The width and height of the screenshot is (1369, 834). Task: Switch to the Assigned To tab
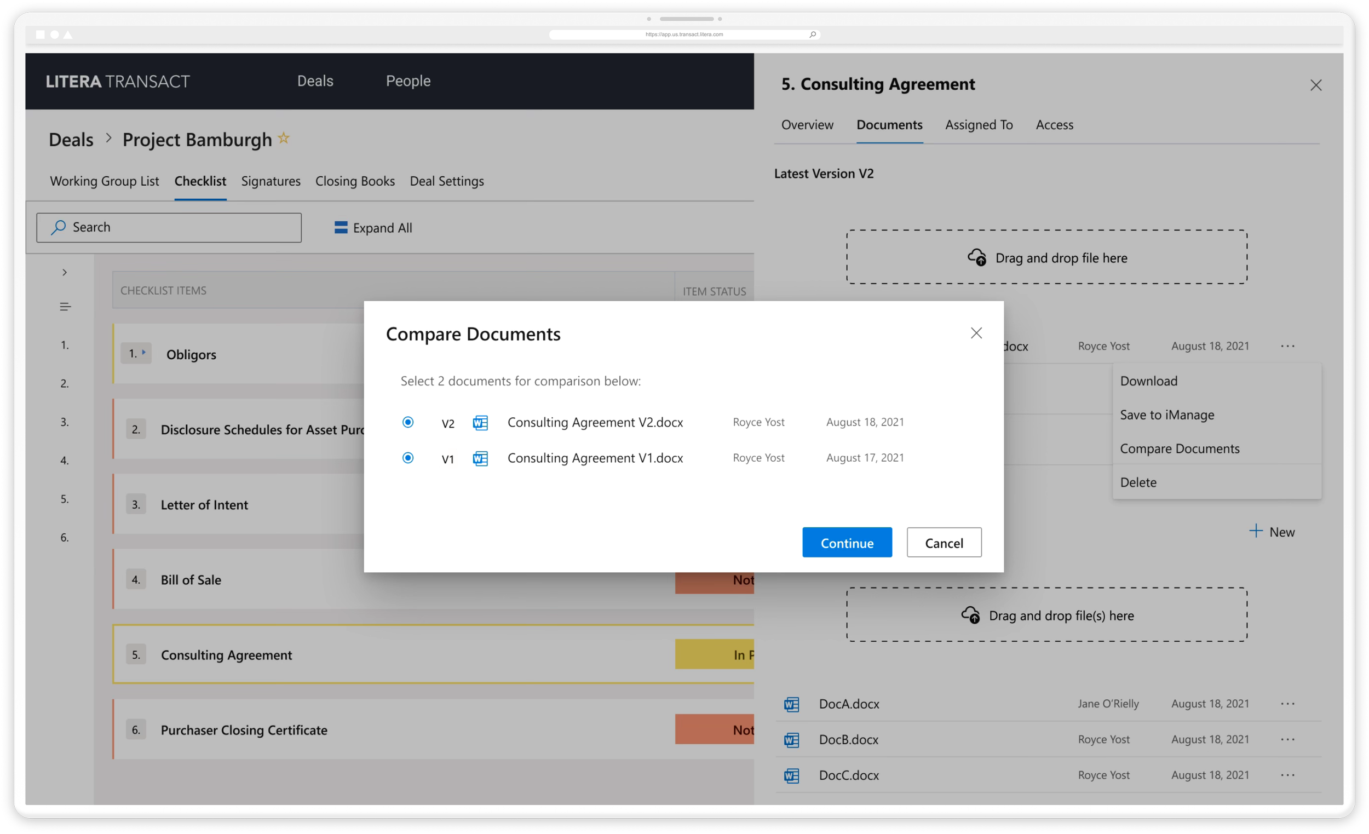pos(979,125)
